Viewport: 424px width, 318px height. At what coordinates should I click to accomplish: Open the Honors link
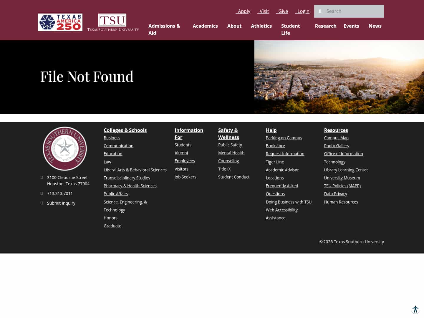pos(110,218)
